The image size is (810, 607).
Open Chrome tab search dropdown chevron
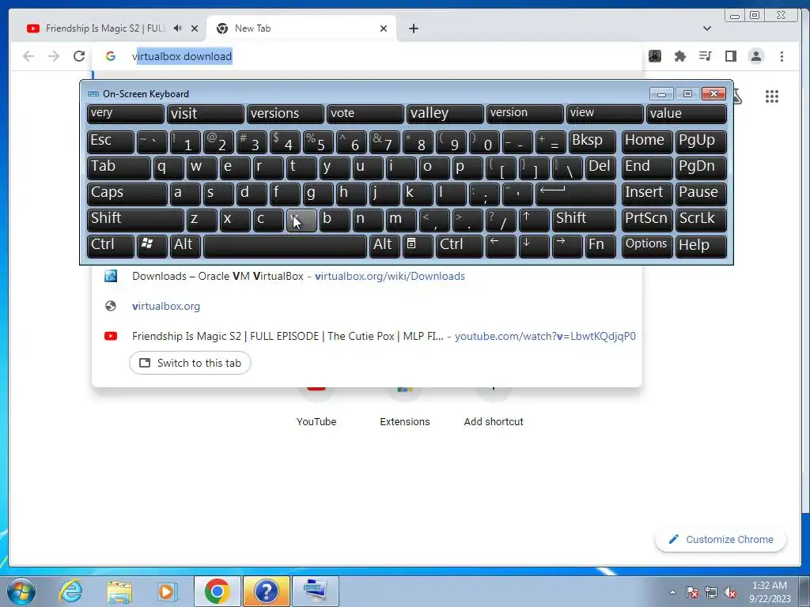point(706,28)
